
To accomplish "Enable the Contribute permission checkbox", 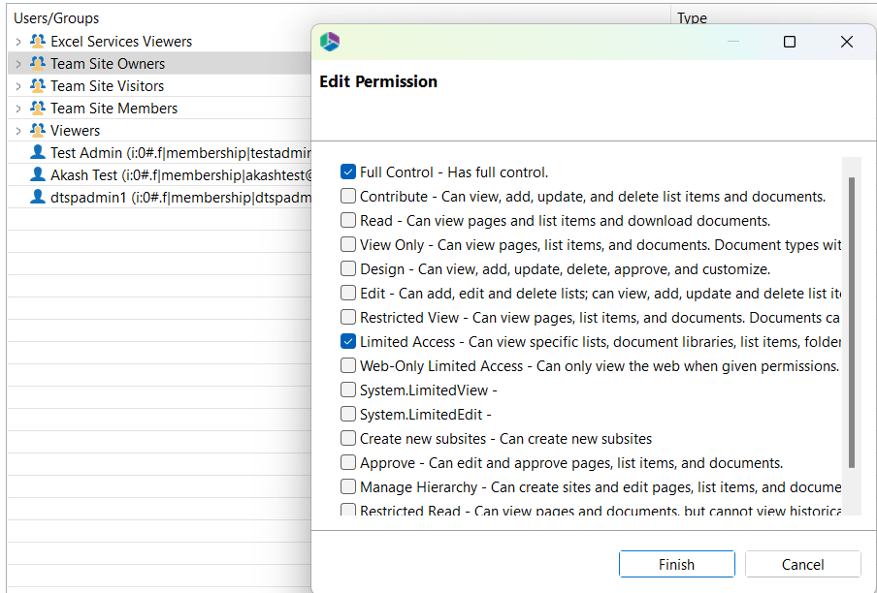I will 347,196.
